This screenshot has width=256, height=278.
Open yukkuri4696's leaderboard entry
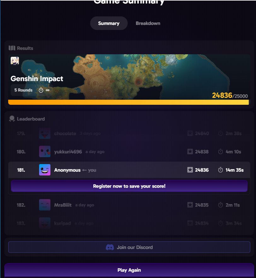coord(129,151)
